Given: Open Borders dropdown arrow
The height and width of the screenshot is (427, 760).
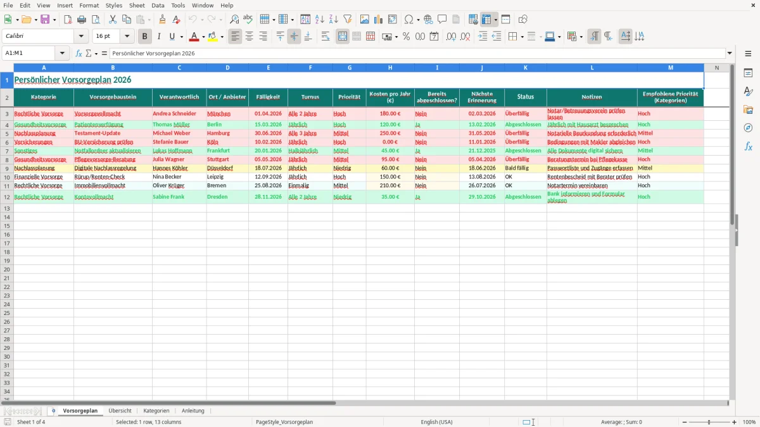Looking at the screenshot, I should (521, 37).
